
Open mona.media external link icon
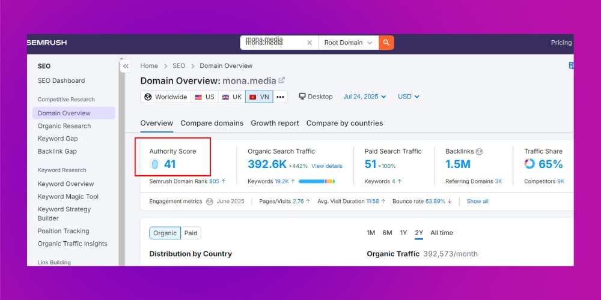coord(282,80)
